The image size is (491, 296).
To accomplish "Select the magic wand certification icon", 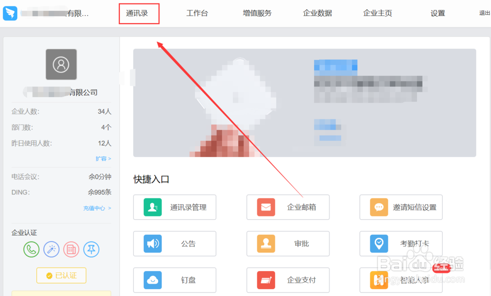I will [x=51, y=249].
